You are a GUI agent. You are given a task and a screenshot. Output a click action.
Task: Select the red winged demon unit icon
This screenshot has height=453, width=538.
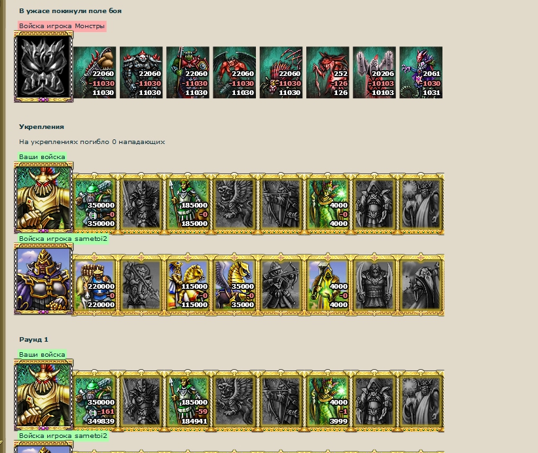pyautogui.click(x=234, y=73)
